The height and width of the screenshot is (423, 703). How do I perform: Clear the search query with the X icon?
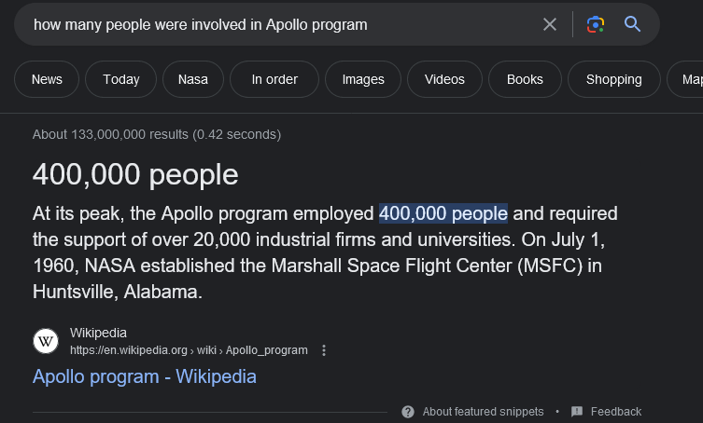pyautogui.click(x=550, y=24)
